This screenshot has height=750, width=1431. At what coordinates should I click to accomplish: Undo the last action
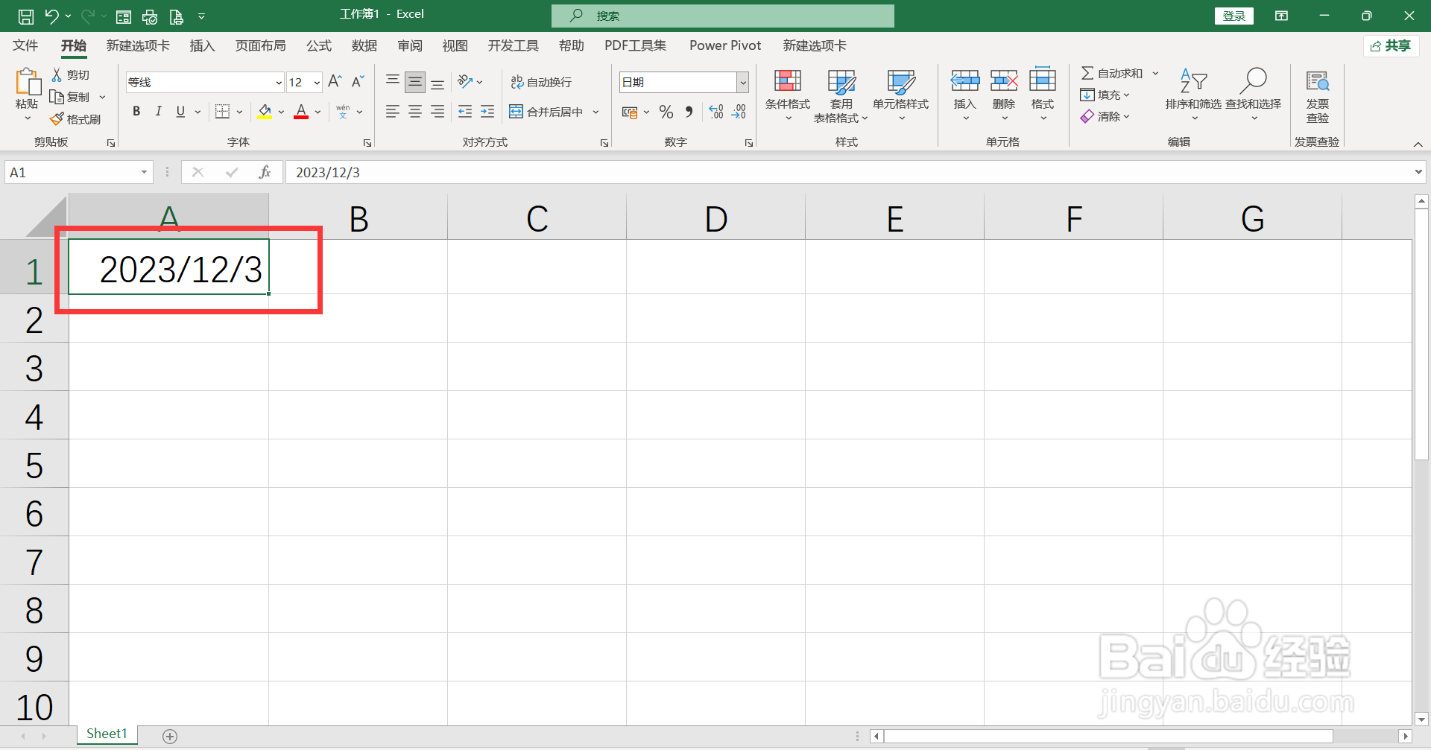[51, 16]
